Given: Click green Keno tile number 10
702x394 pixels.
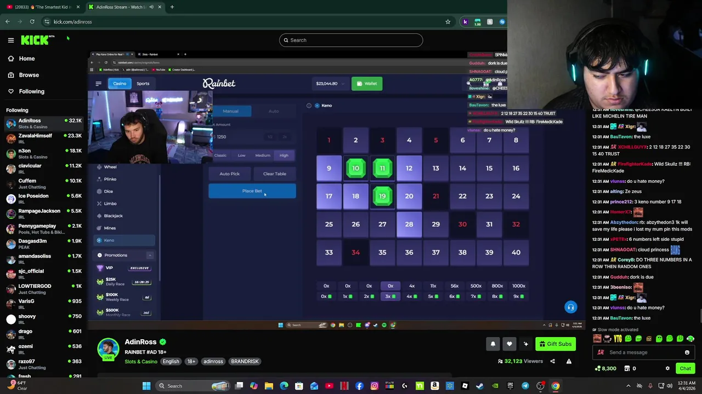Looking at the screenshot, I should coord(355,168).
